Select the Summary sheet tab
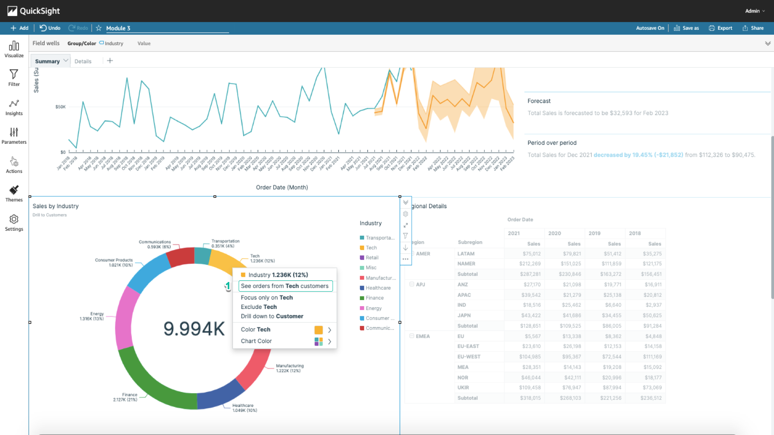This screenshot has height=435, width=774. 47,61
